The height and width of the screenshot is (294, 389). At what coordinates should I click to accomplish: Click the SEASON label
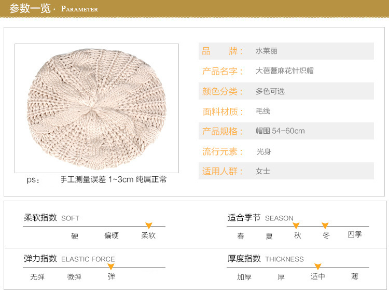(x=279, y=218)
